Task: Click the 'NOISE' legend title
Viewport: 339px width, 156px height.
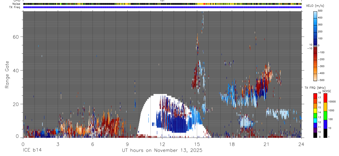Action: [327, 91]
